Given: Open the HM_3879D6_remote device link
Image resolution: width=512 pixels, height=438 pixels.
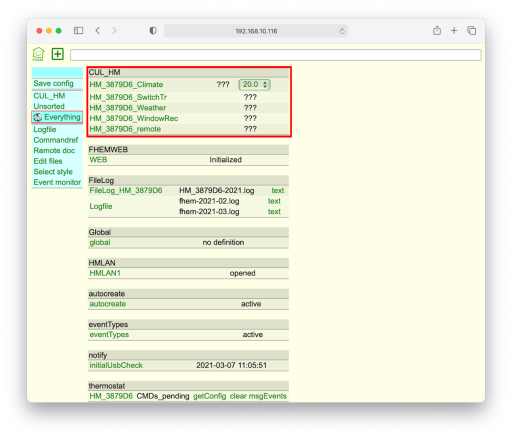Looking at the screenshot, I should pos(125,129).
